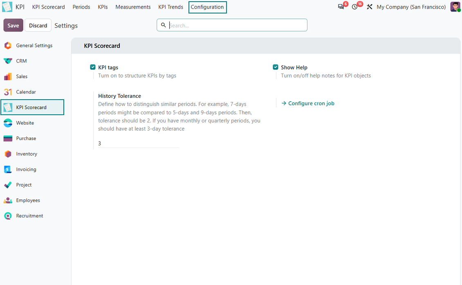Click the debug tools wrench icon
This screenshot has width=462, height=285.
370,7
